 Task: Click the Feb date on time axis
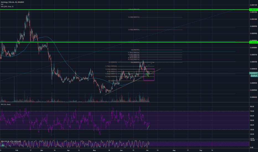[16, 150]
